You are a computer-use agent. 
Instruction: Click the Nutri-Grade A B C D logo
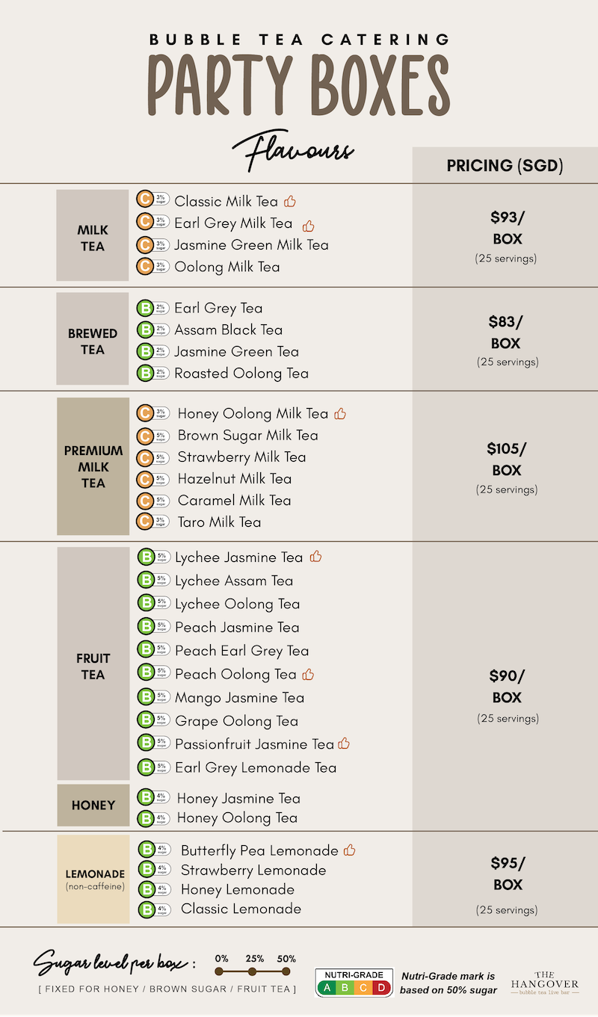point(354,983)
